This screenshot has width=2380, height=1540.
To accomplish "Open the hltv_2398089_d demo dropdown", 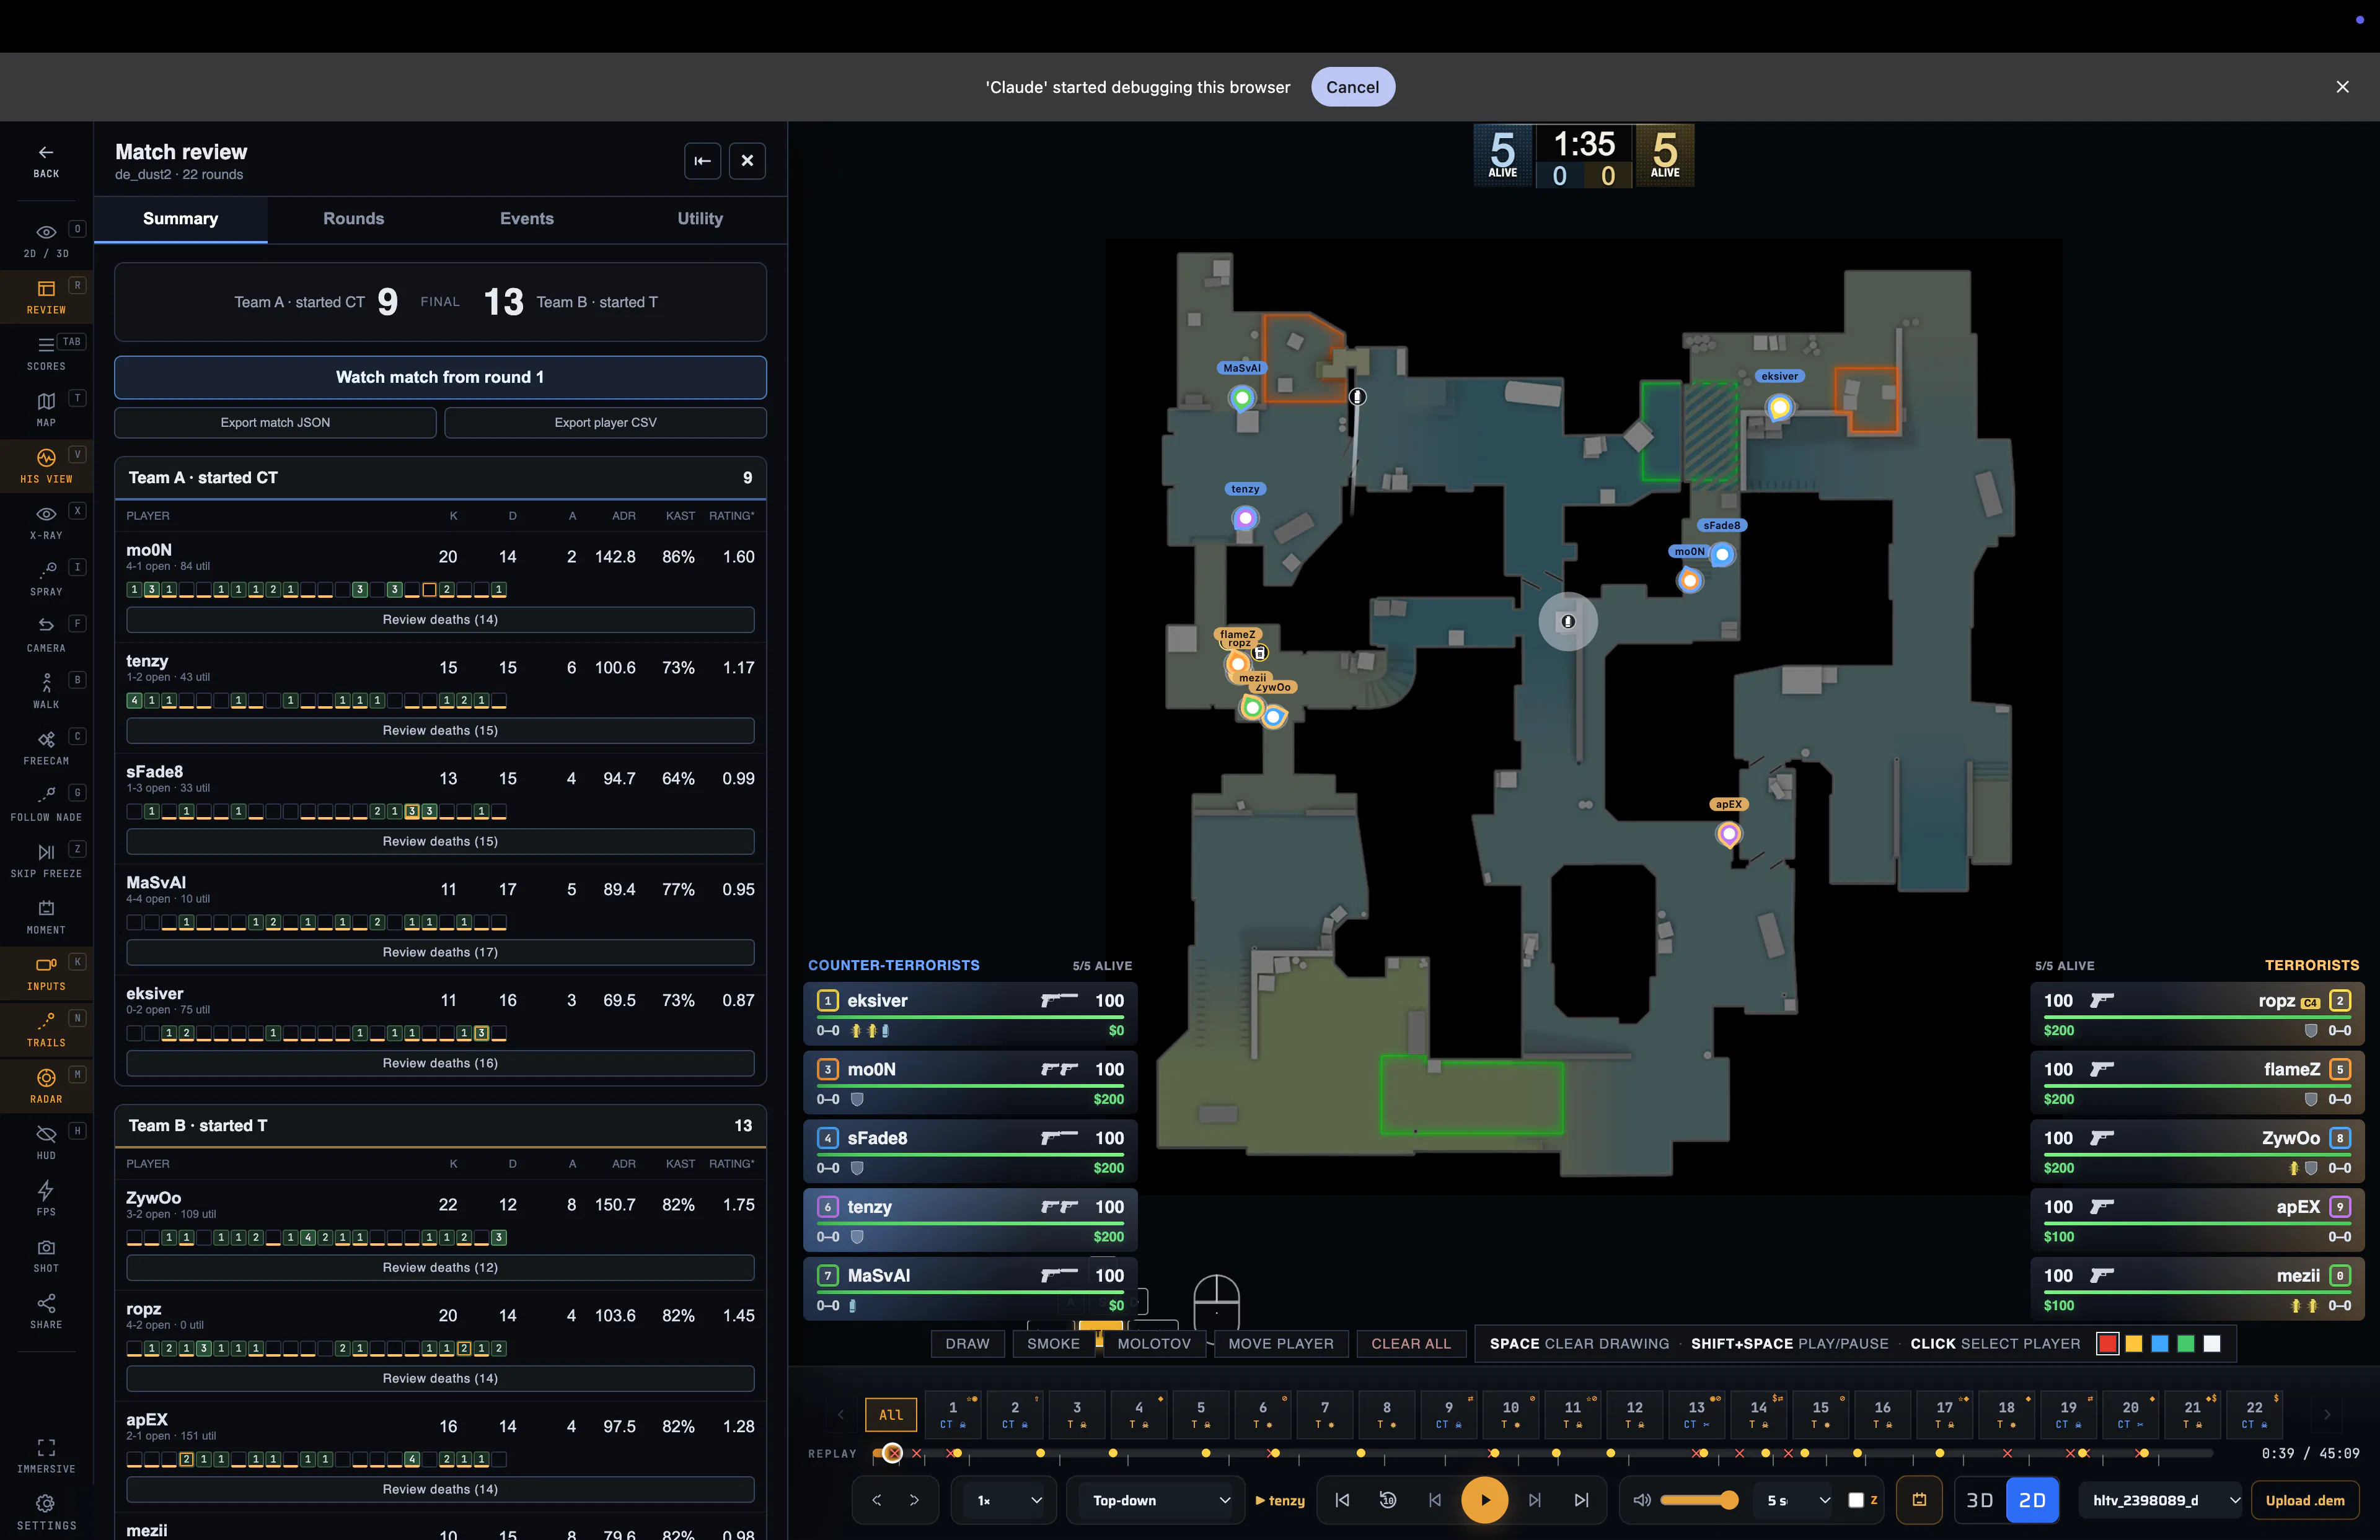I will click(x=2160, y=1500).
